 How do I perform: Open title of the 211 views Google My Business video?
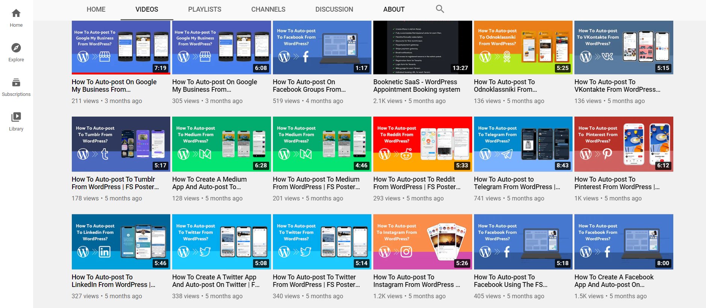(x=114, y=86)
